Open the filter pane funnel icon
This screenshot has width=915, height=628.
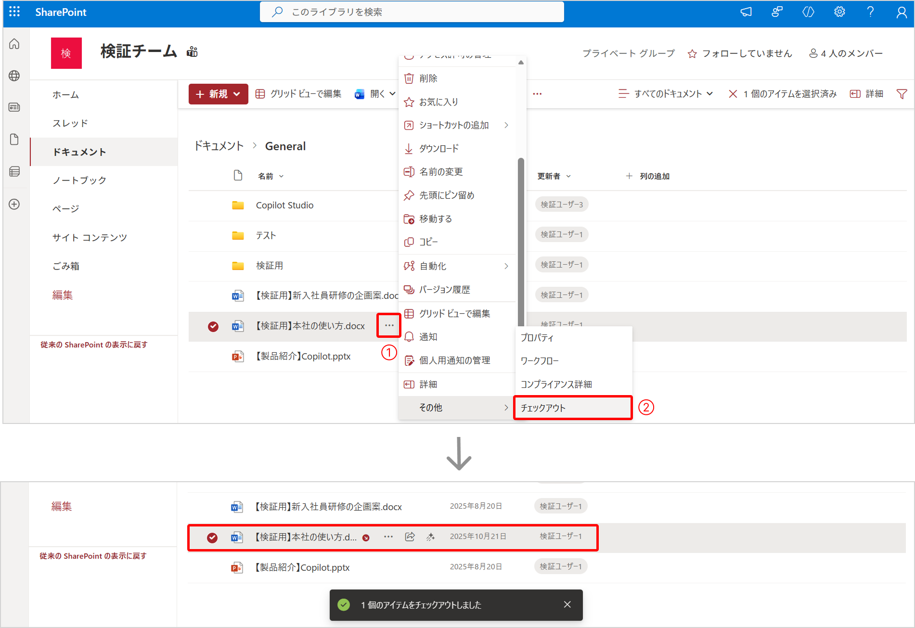pos(902,94)
